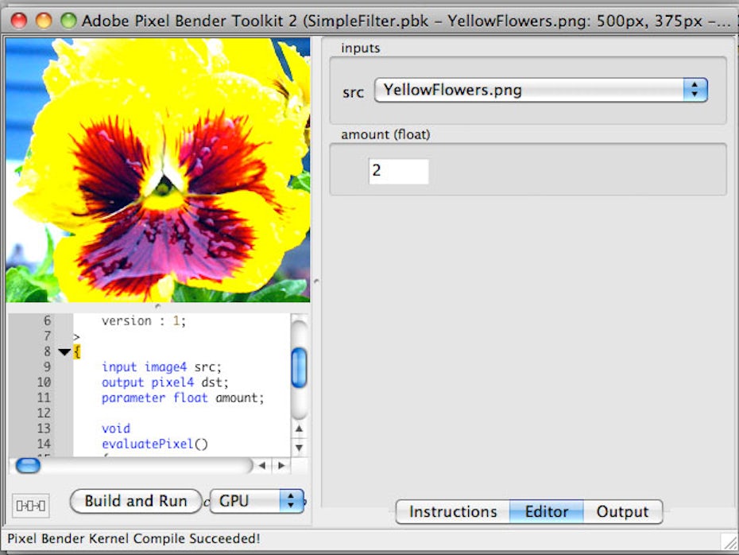The height and width of the screenshot is (555, 739).
Task: Select the Editor tab
Action: point(546,512)
